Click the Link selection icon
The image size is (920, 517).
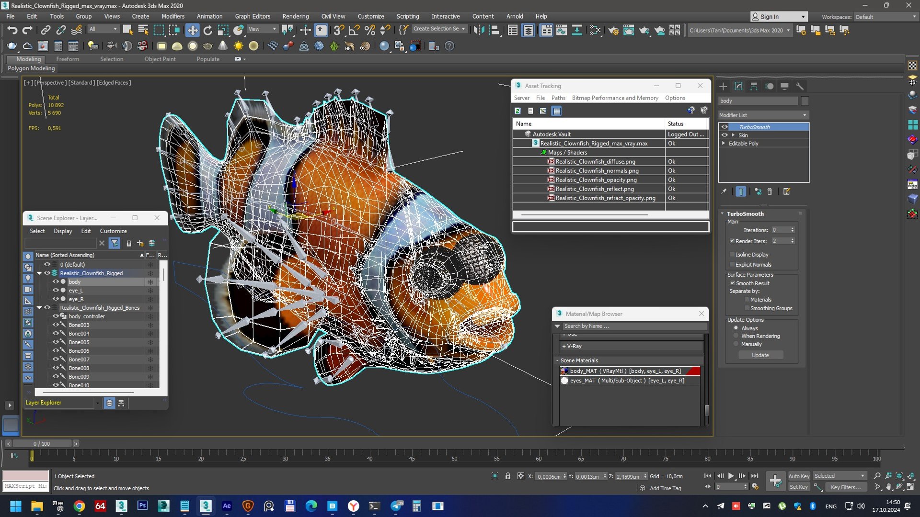46,30
